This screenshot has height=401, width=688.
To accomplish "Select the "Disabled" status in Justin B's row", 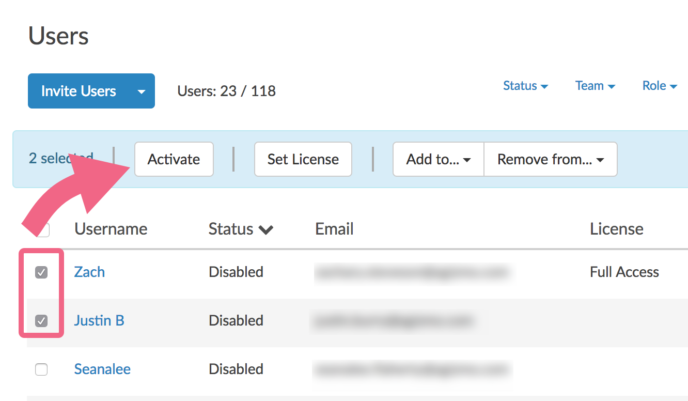I will pos(236,320).
